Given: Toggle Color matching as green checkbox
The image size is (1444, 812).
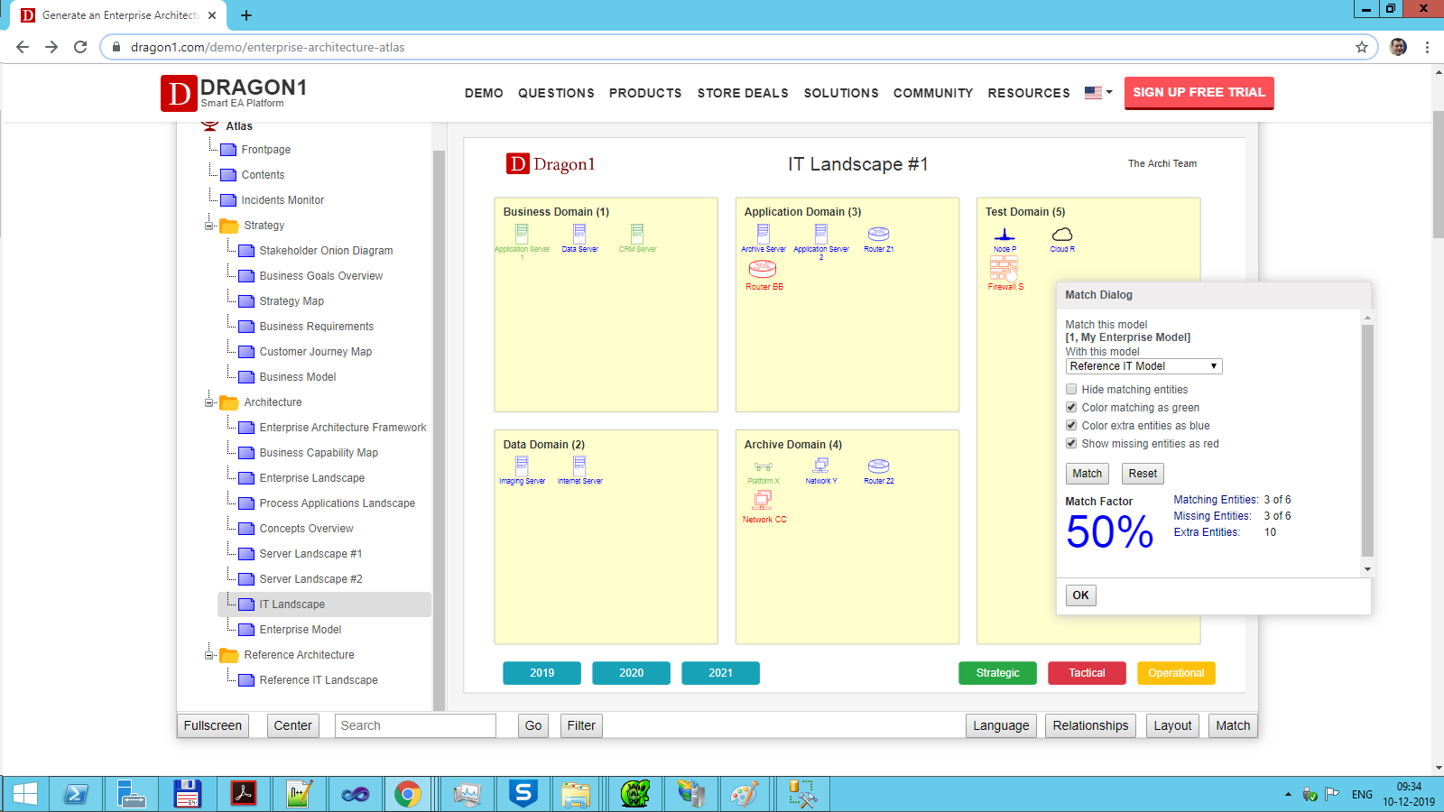Looking at the screenshot, I should tap(1071, 408).
